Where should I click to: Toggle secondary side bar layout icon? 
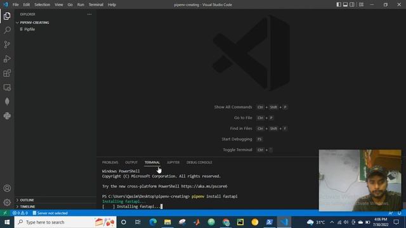coord(352,4)
